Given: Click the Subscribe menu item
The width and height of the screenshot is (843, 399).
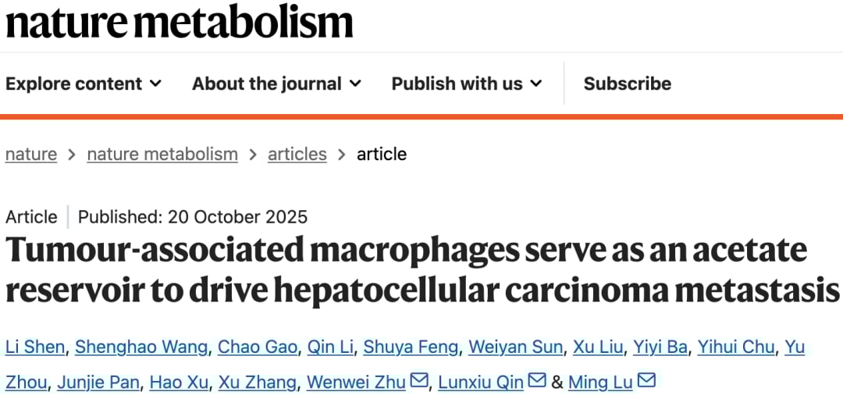Looking at the screenshot, I should 627,84.
